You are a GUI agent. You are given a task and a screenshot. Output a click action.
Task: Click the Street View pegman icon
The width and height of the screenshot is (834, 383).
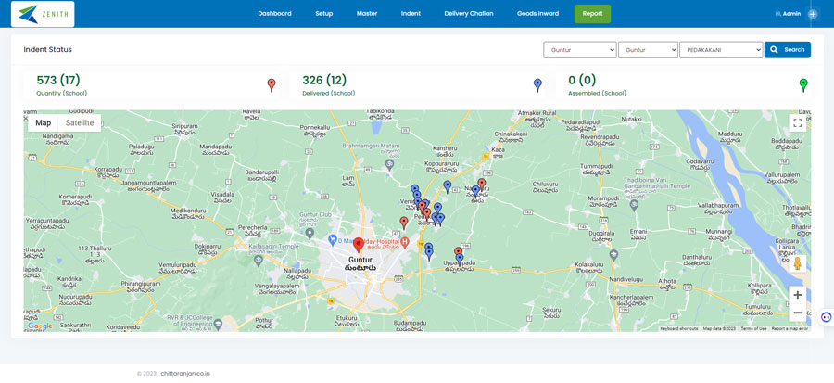click(797, 264)
